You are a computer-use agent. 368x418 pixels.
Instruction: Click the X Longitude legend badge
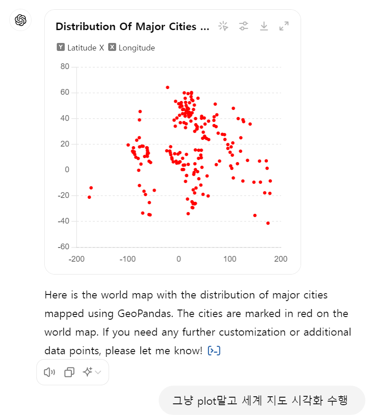(x=112, y=47)
